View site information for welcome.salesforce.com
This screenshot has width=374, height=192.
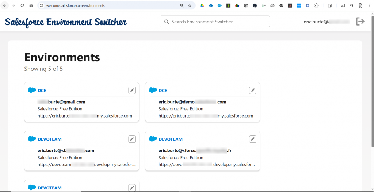(42, 5)
